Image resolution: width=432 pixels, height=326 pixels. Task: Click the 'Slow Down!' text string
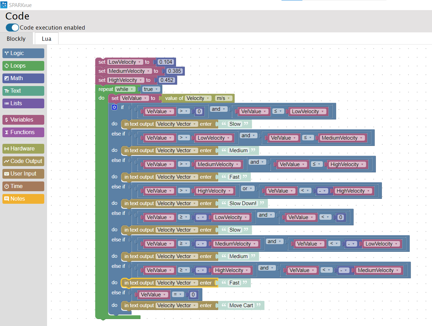tap(243, 203)
